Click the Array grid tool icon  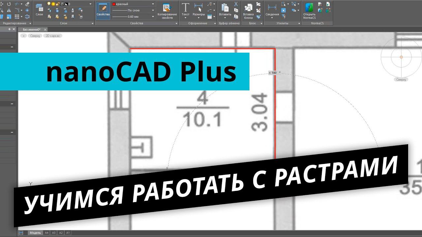click(x=16, y=16)
